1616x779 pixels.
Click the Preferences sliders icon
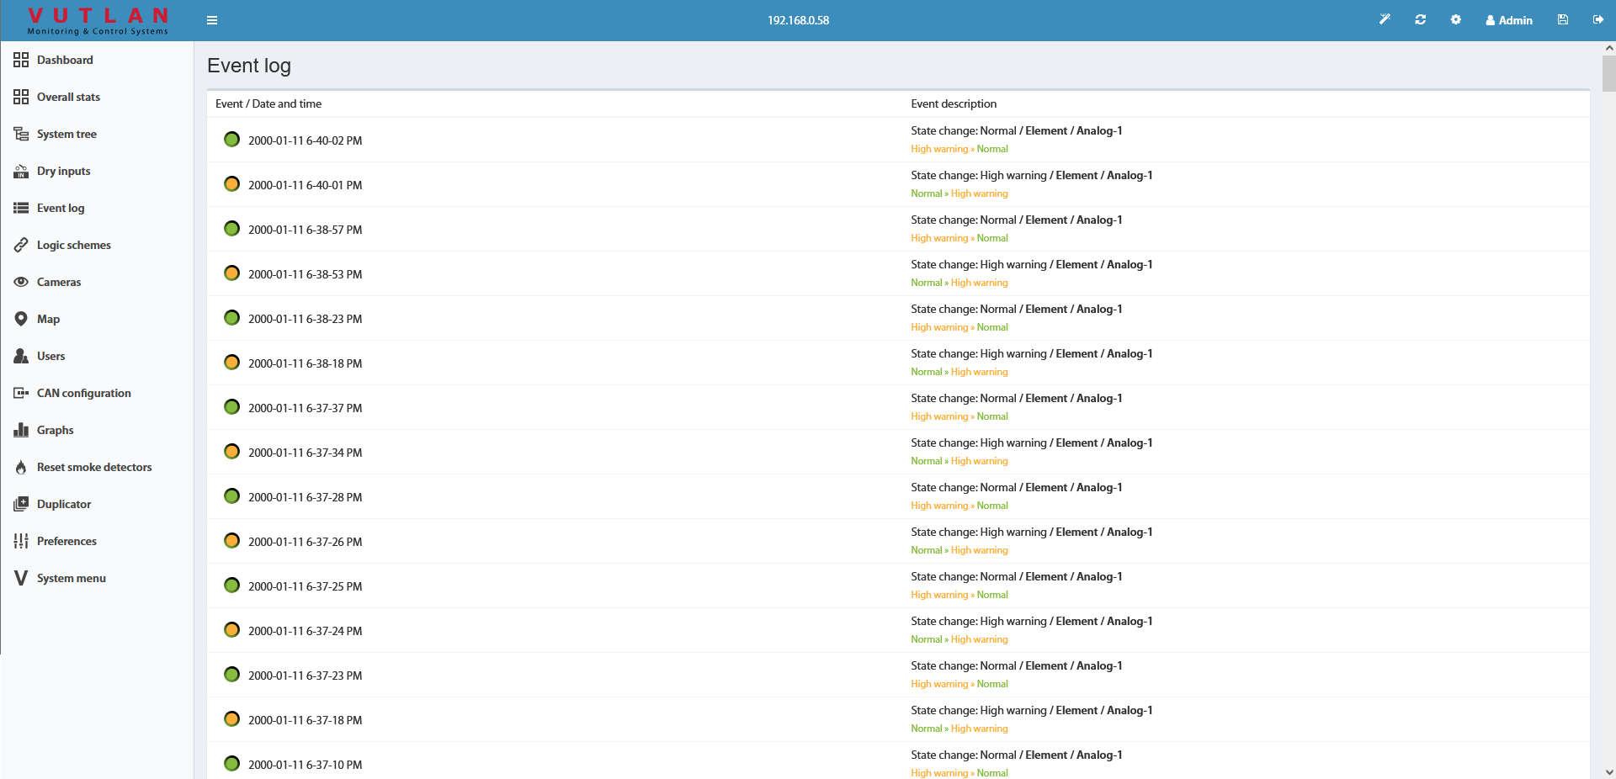pyautogui.click(x=21, y=541)
